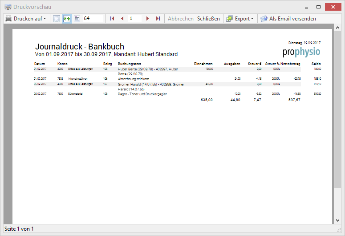Click Als Email versenden
The height and width of the screenshot is (236, 345).
292,19
